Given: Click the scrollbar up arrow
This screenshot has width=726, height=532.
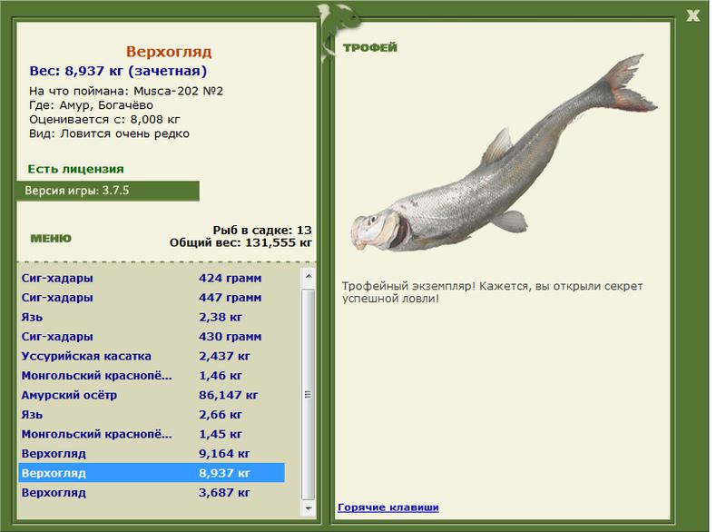Looking at the screenshot, I should [x=309, y=276].
